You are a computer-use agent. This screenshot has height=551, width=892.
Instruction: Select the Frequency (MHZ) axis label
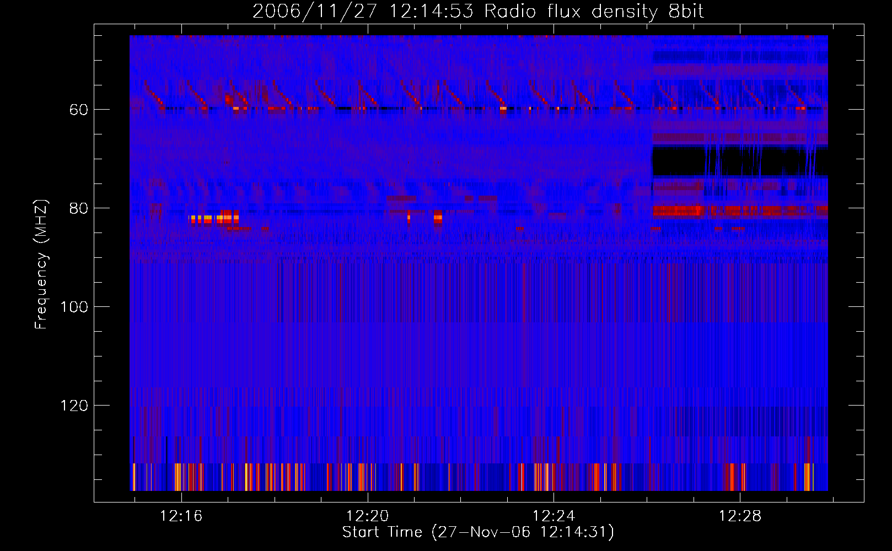tap(41, 264)
